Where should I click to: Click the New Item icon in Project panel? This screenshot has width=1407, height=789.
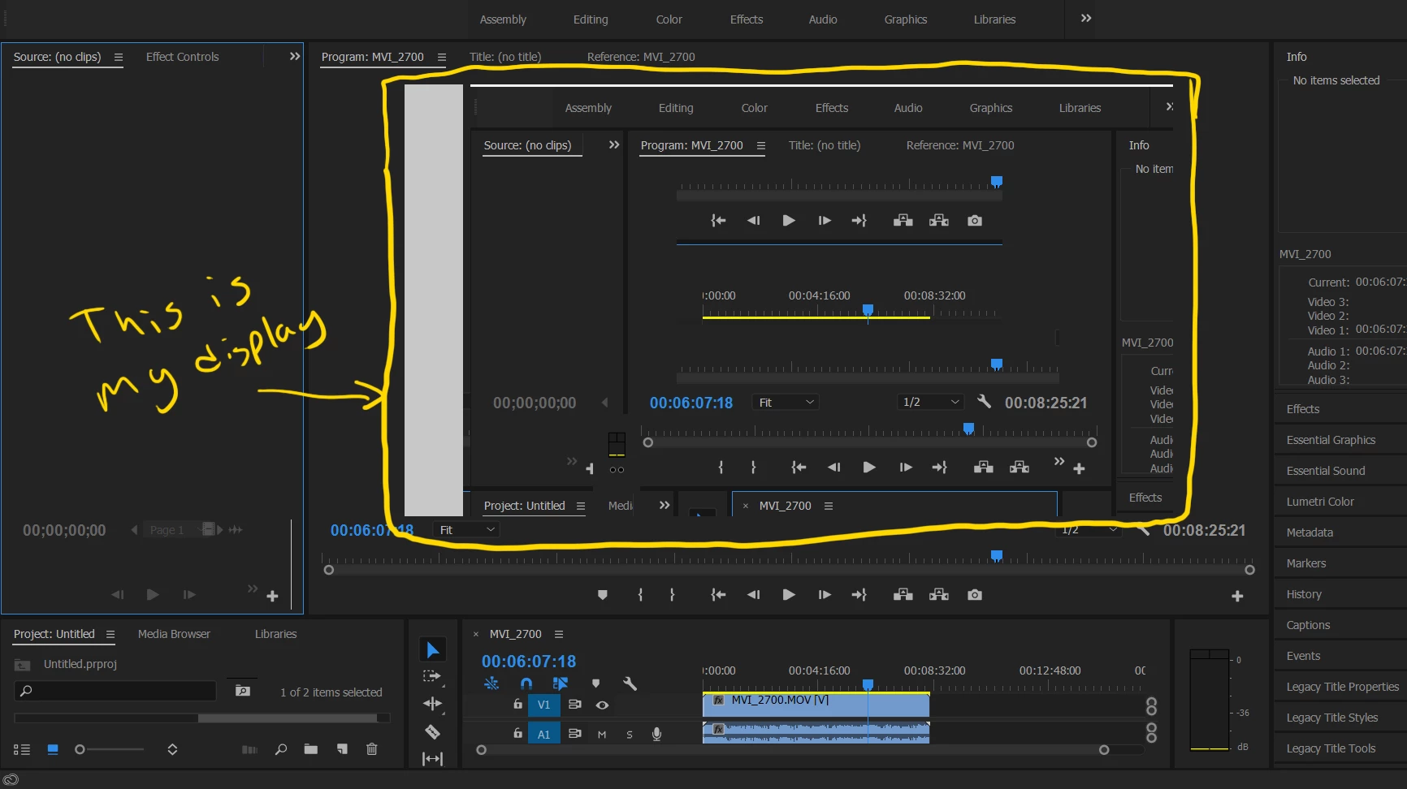[x=342, y=749]
